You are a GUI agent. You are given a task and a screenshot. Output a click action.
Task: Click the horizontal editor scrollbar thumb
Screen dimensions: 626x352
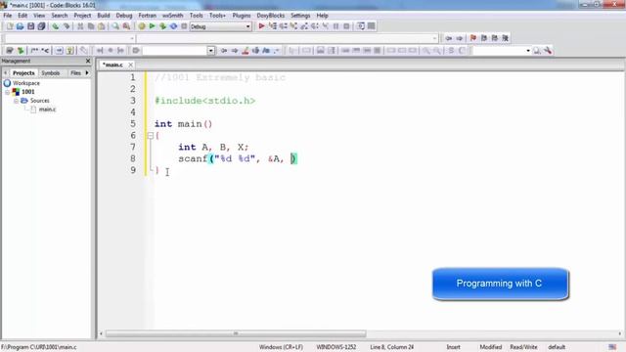236,333
